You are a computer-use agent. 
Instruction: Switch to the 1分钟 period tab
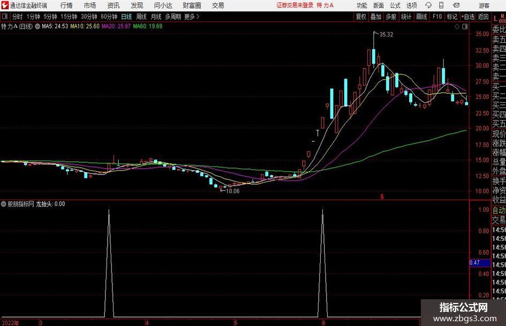pos(33,17)
